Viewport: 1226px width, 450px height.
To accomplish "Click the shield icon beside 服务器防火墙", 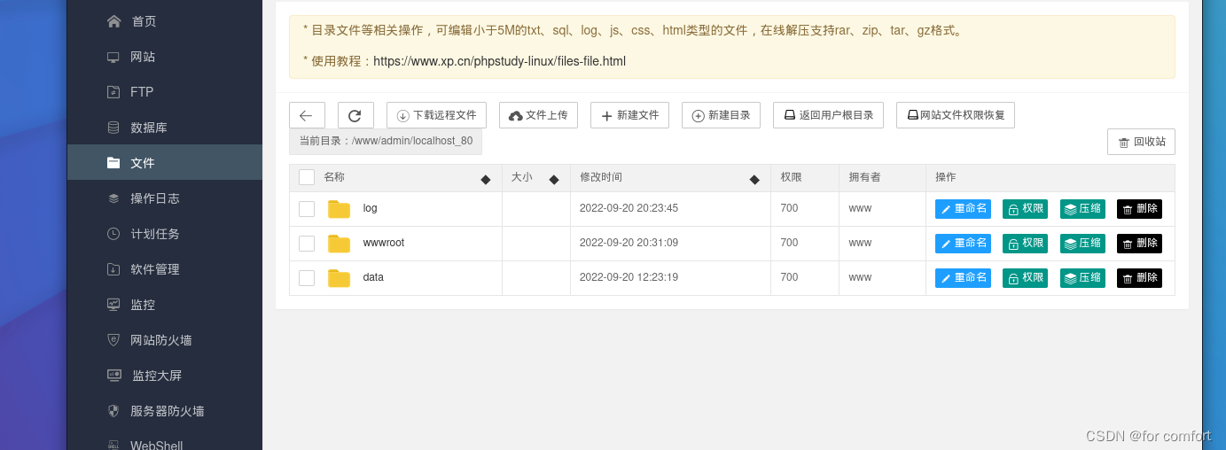I will click(113, 411).
